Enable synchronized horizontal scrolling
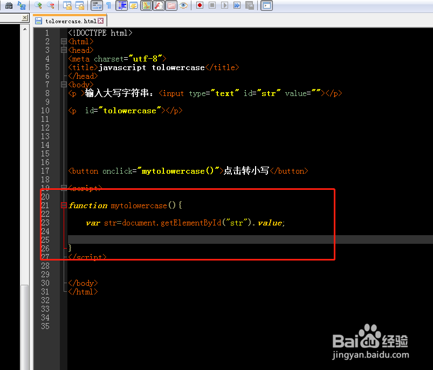This screenshot has width=433, height=370. [80, 5]
